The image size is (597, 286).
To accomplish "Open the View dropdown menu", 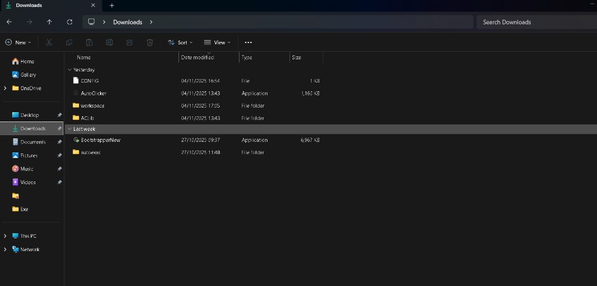I will 217,42.
